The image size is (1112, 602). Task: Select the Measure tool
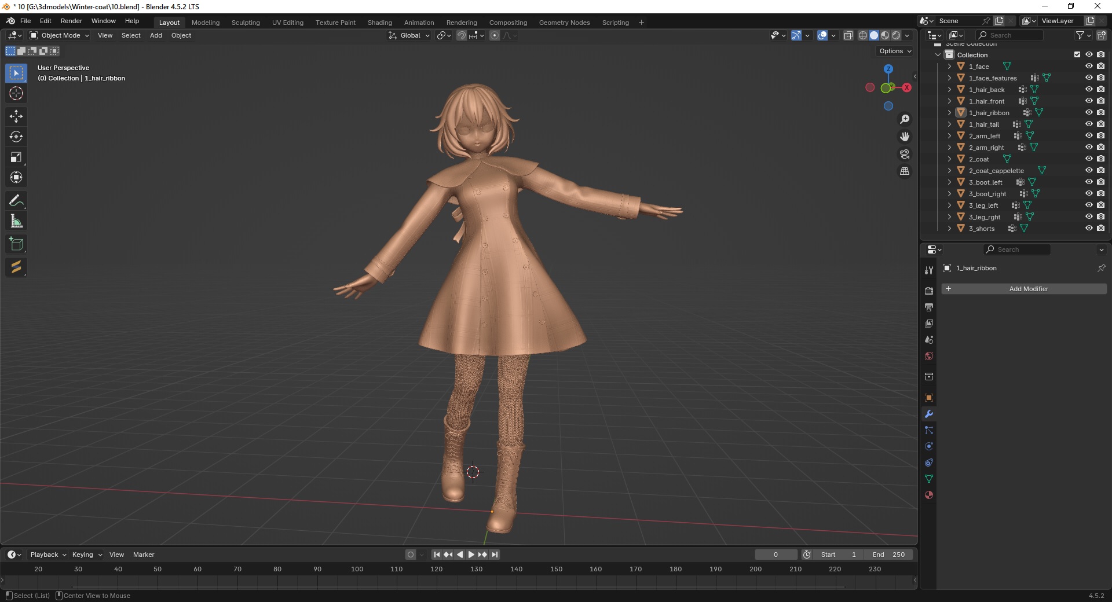[x=16, y=221]
